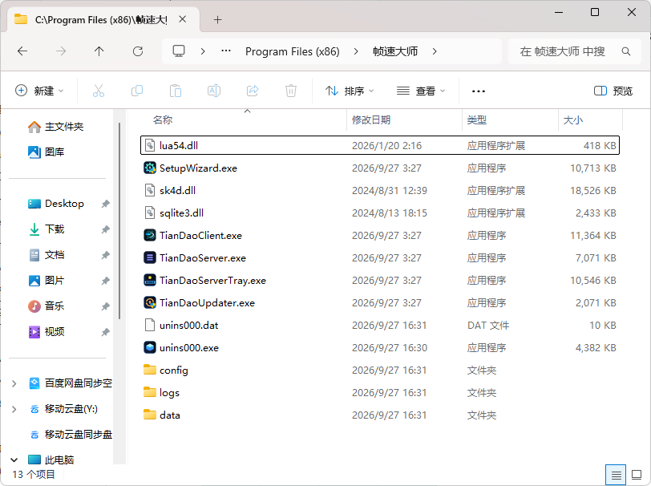Switch to large thumbnails view layout
The image size is (651, 486).
coord(637,475)
